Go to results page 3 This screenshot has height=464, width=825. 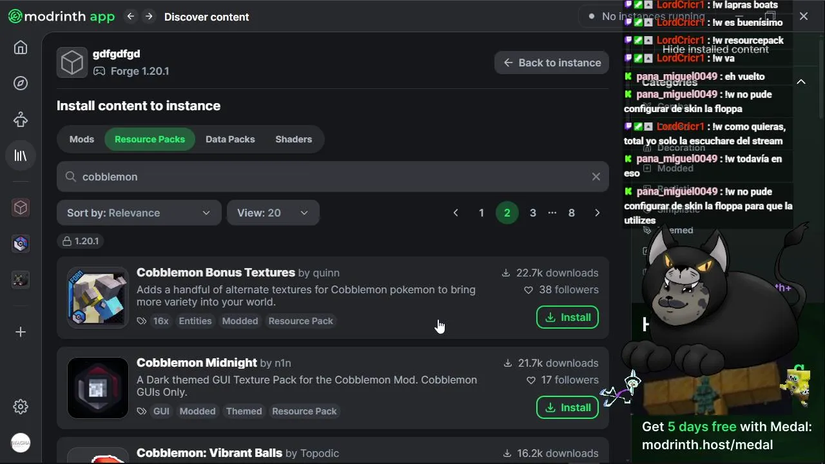click(x=532, y=213)
